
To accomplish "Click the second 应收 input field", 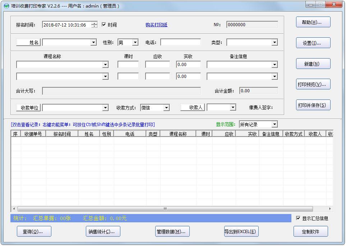I will [158, 76].
